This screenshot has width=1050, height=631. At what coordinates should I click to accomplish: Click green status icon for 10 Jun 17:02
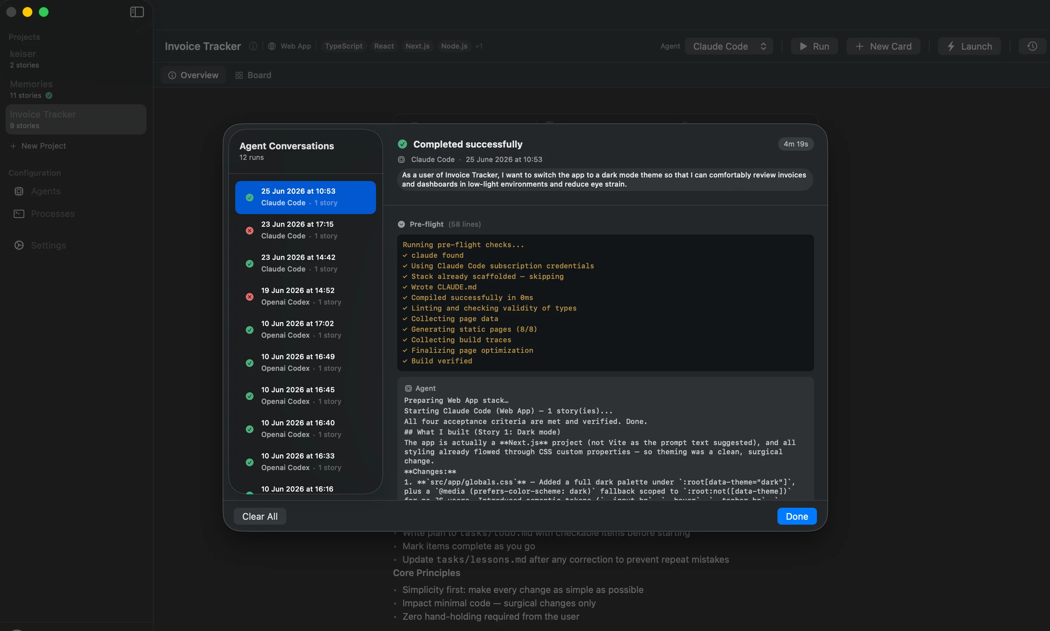250,330
